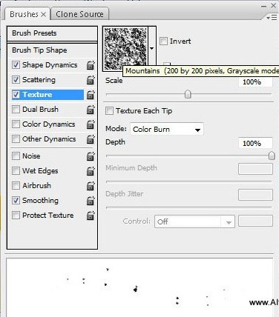The height and width of the screenshot is (317, 279).
Task: Select the Shape Dynamics option label
Action: (x=50, y=65)
